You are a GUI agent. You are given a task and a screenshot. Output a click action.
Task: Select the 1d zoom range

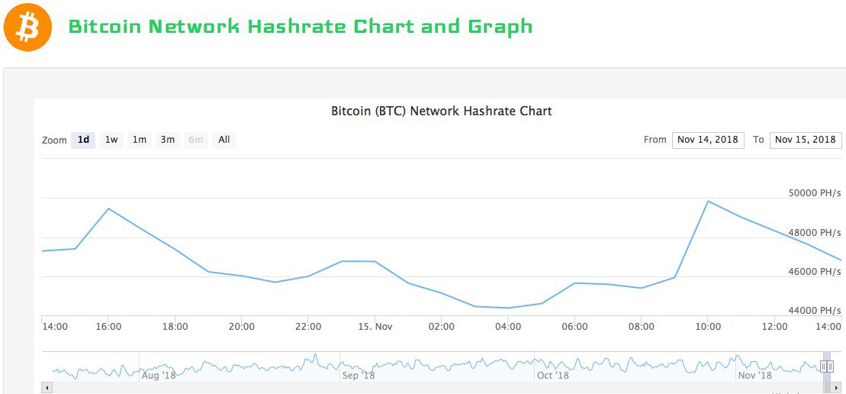[x=83, y=140]
